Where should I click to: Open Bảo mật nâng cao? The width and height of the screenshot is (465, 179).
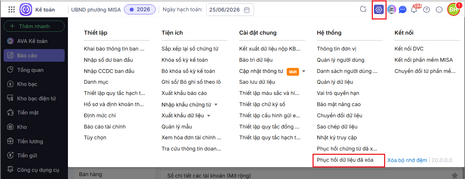pyautogui.click(x=339, y=104)
